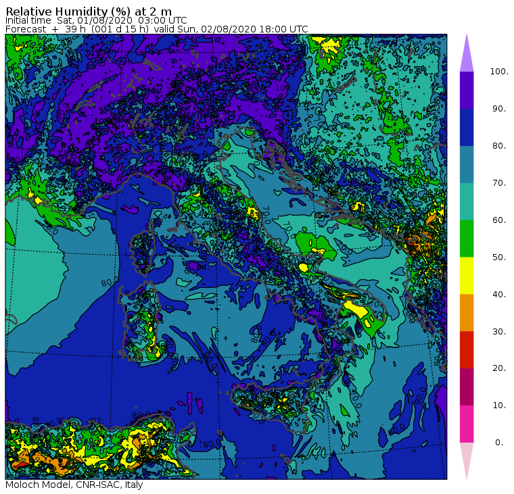This screenshot has width=514, height=494.
Task: Click the '80.0' contour label near the Tunisian coast
Action: pos(212,444)
